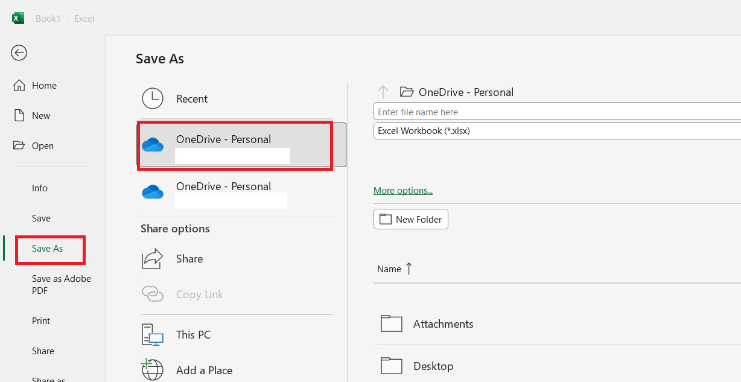This screenshot has width=741, height=382.
Task: Open the Print section
Action: pos(41,321)
